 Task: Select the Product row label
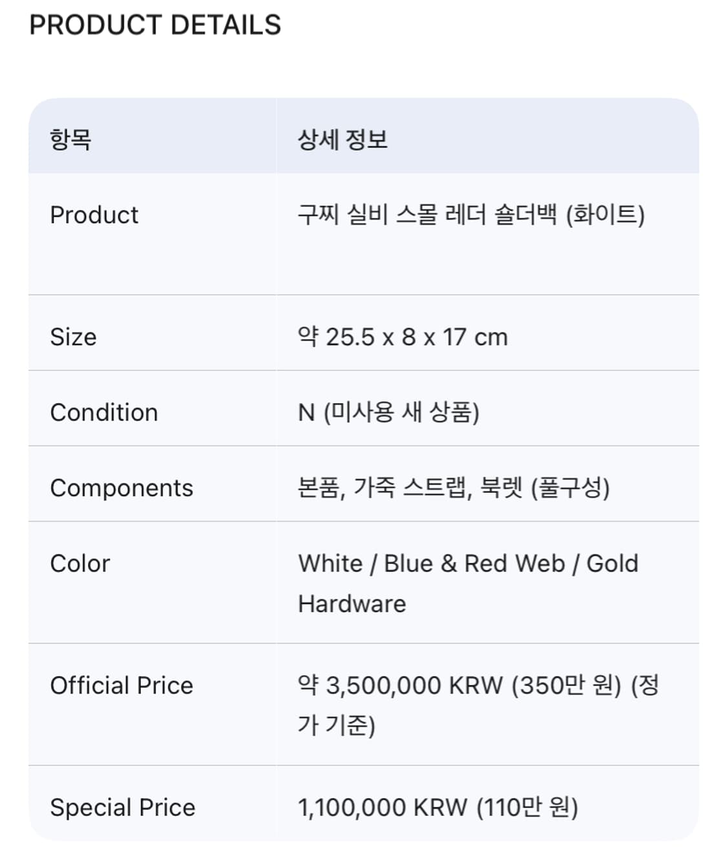[94, 215]
